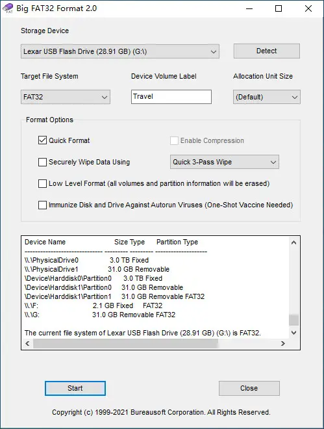The image size is (324, 429).
Task: Click the Device Volume Label text field
Action: click(171, 97)
